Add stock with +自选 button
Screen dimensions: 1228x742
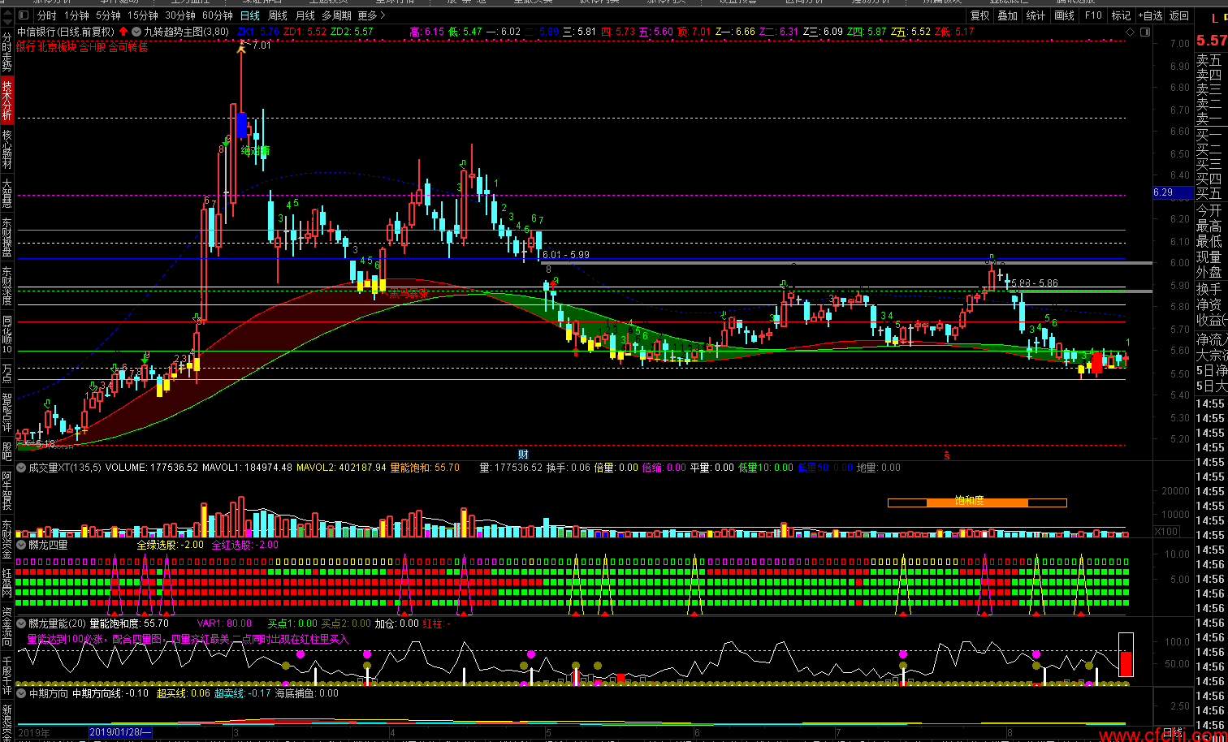1150,15
